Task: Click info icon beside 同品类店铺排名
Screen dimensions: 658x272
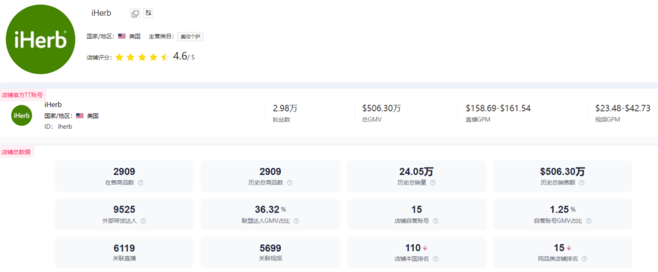Action: click(x=584, y=259)
